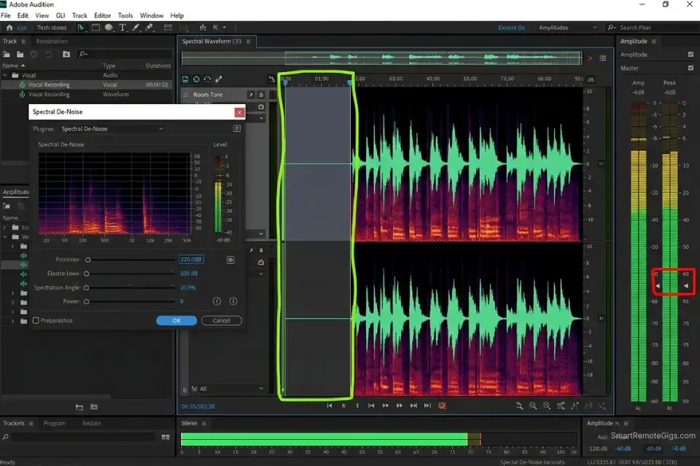Collapse the Ve folder in Amplitues panel
Screen dimensions: 700x466
(x=5, y=237)
